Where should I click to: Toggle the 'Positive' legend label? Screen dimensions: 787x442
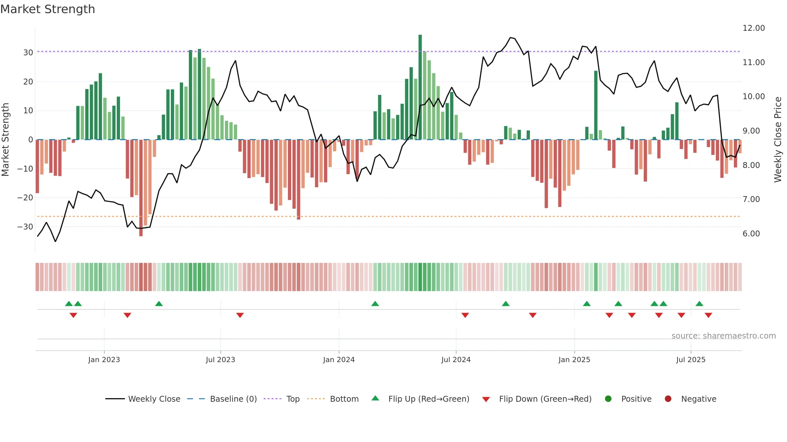click(636, 399)
